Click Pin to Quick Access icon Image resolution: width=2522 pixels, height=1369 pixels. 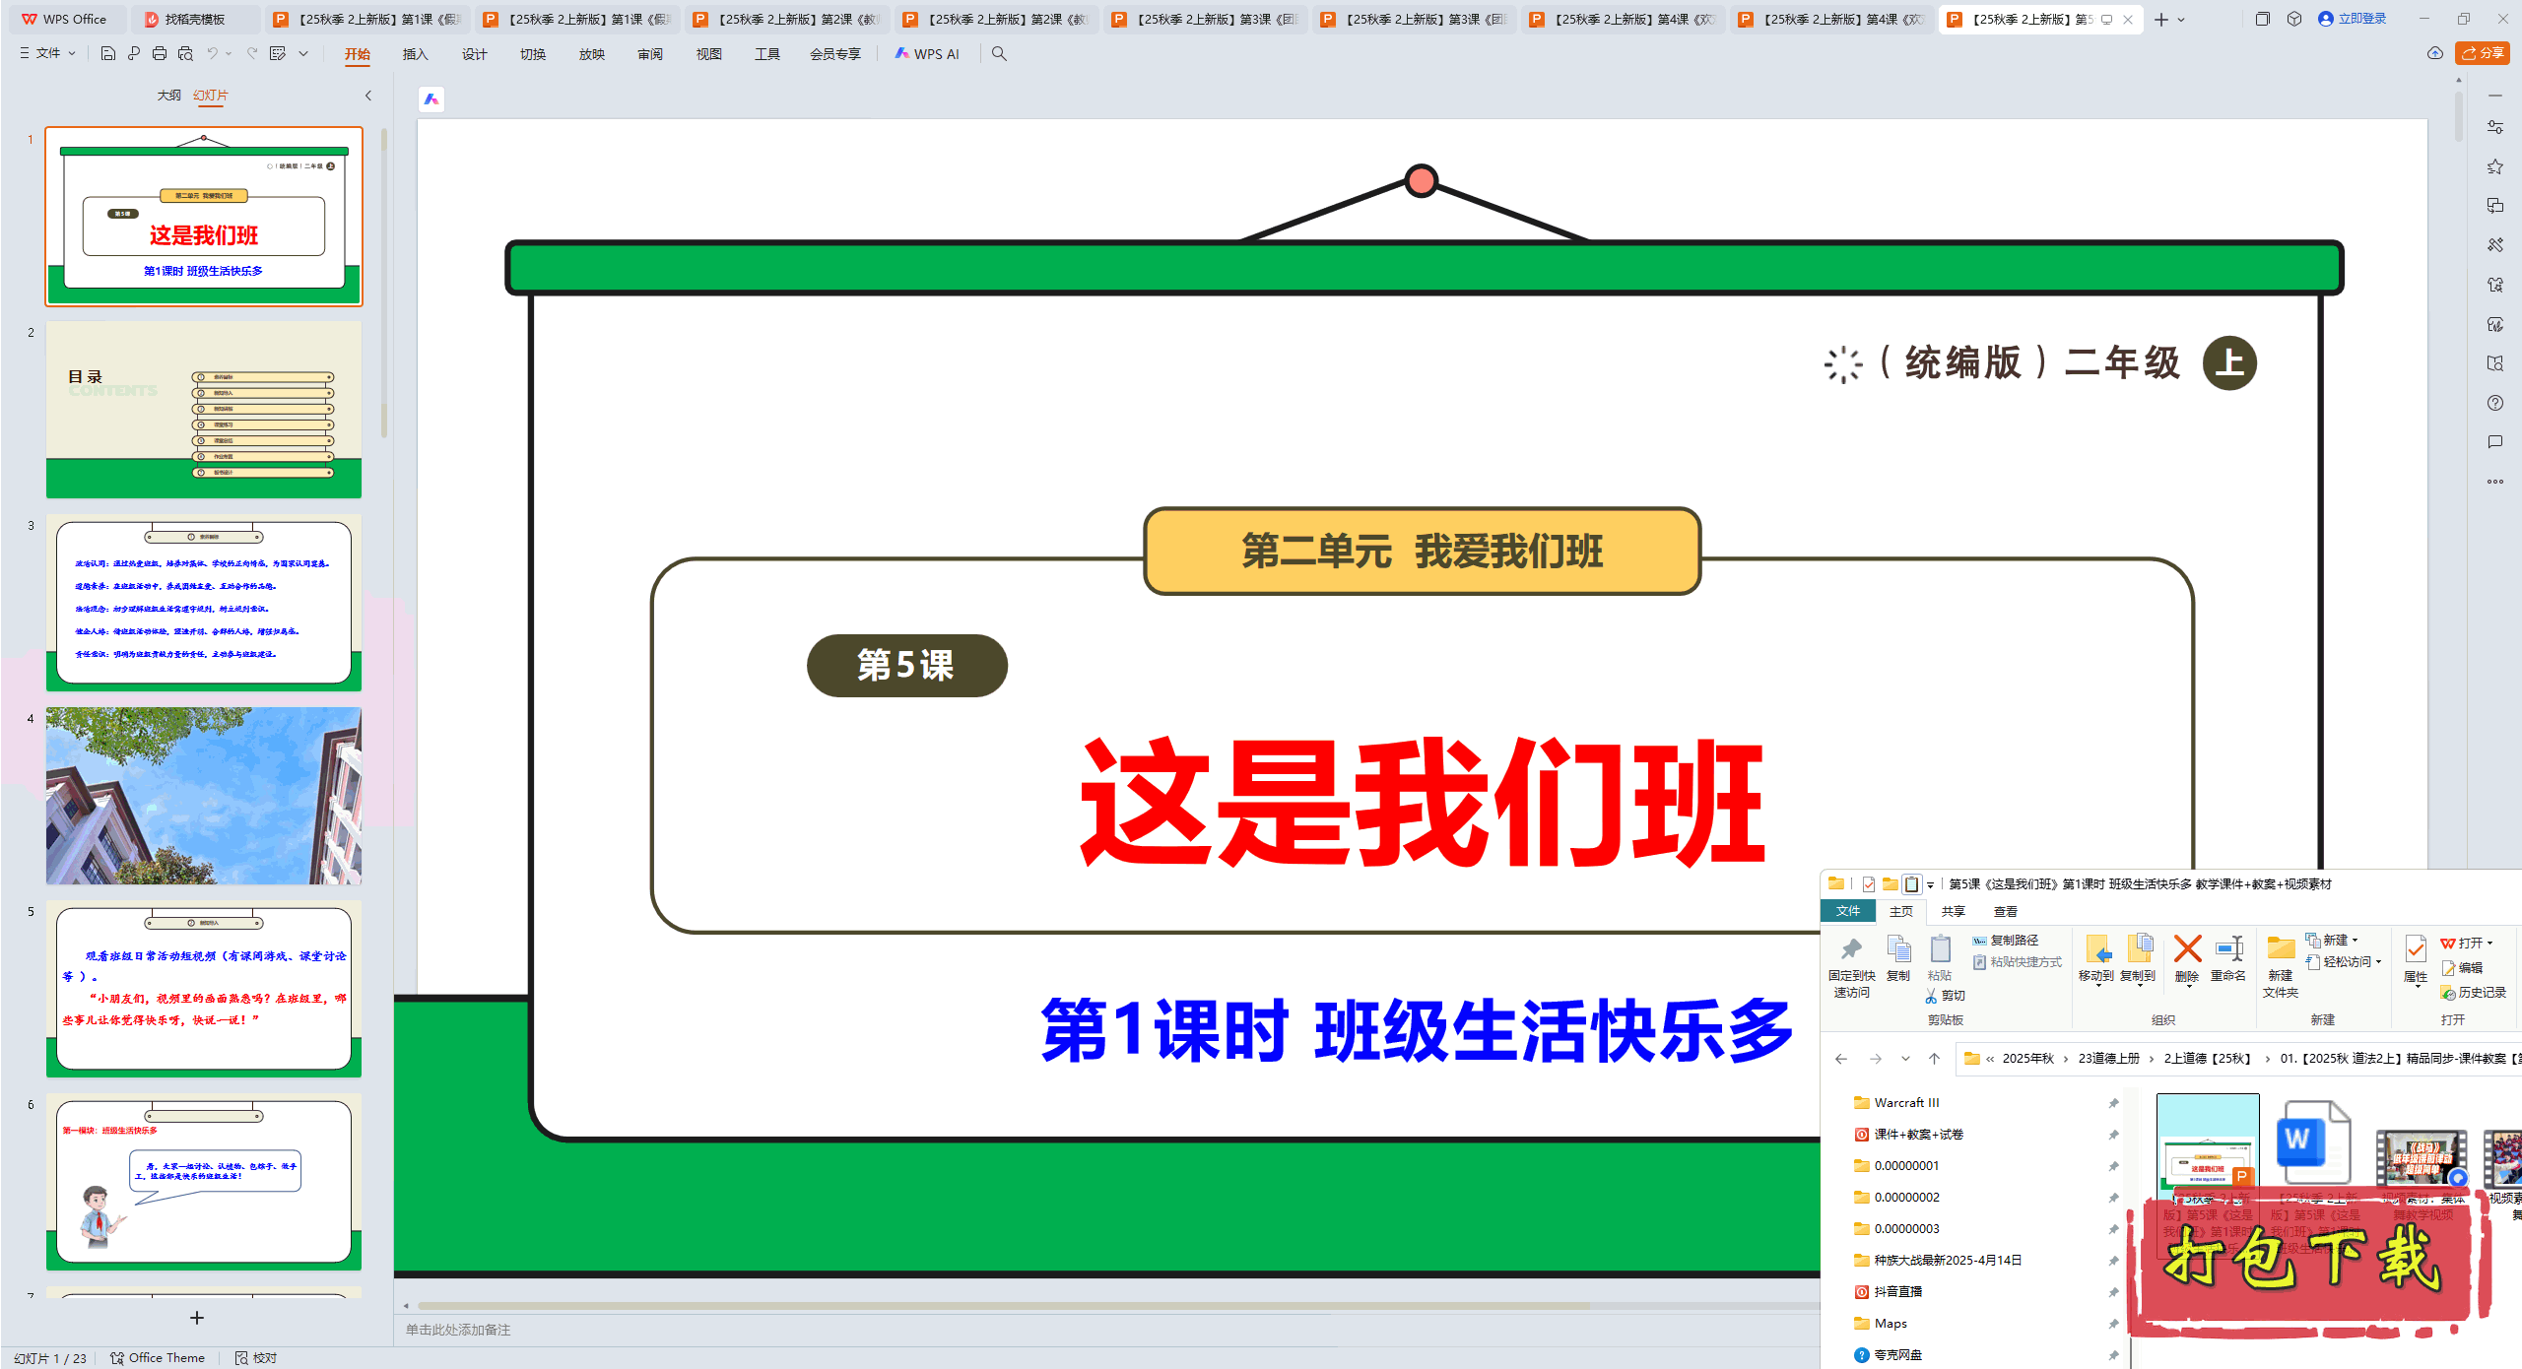pyautogui.click(x=1851, y=965)
